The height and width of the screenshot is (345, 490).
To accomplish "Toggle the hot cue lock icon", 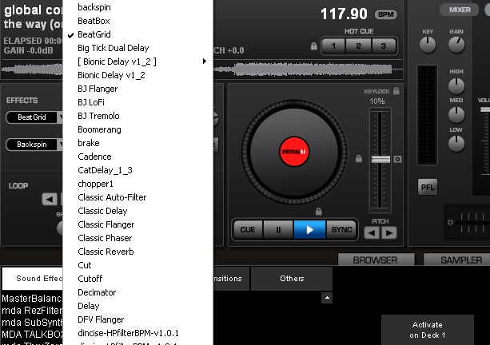I will [x=314, y=46].
